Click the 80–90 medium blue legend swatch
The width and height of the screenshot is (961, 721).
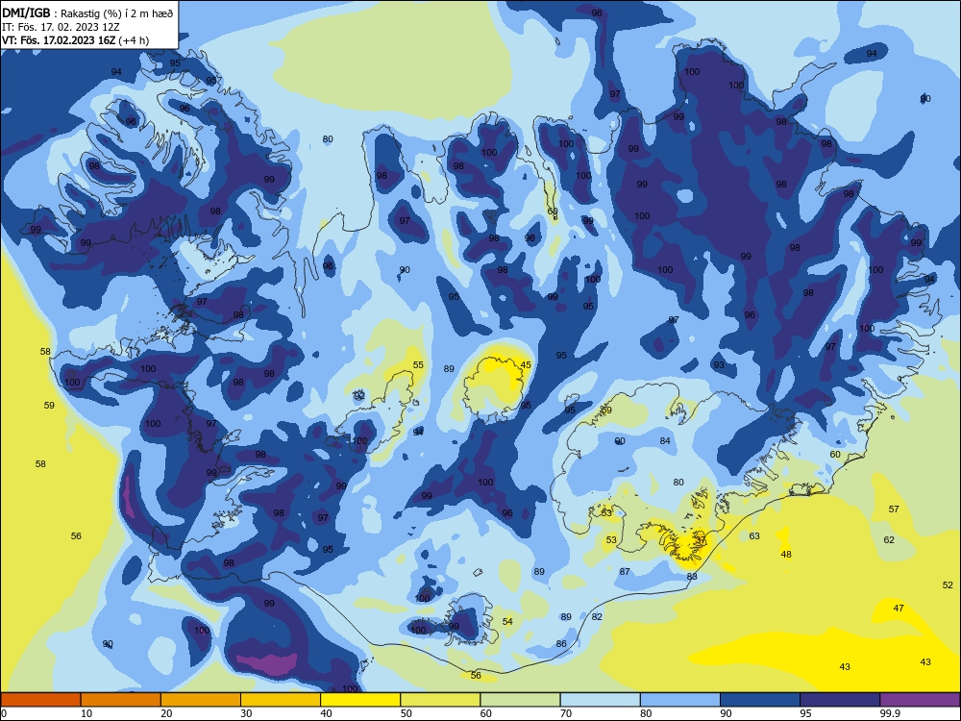[x=680, y=700]
